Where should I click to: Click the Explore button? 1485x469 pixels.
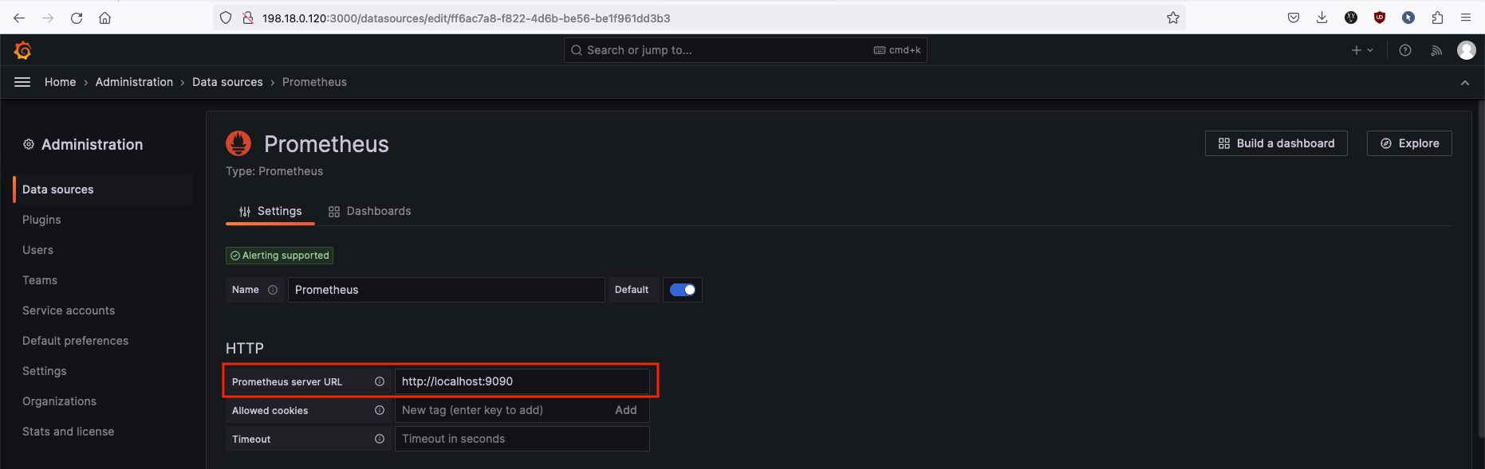pos(1408,143)
